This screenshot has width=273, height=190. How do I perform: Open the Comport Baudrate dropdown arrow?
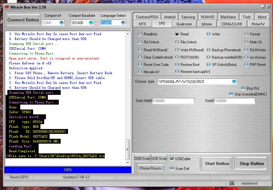tap(91, 23)
